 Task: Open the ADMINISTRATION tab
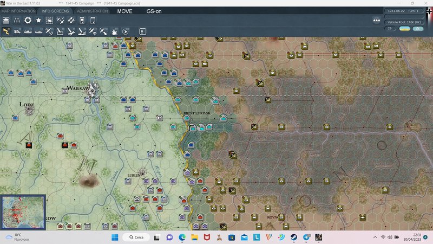click(x=92, y=11)
